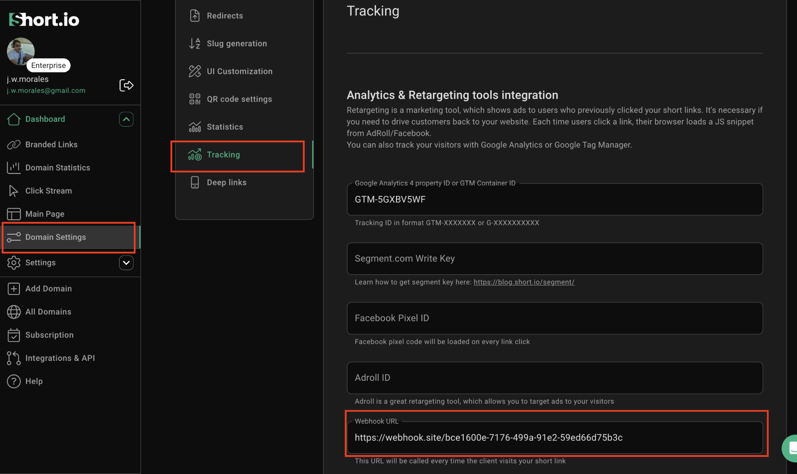797x474 pixels.
Task: Click the Segment.com Write Key field
Action: (554, 259)
